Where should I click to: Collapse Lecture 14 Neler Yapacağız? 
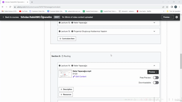point(154,65)
